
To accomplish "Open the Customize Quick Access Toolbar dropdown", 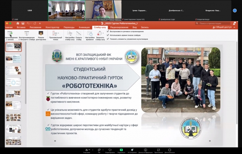I will [40, 23].
